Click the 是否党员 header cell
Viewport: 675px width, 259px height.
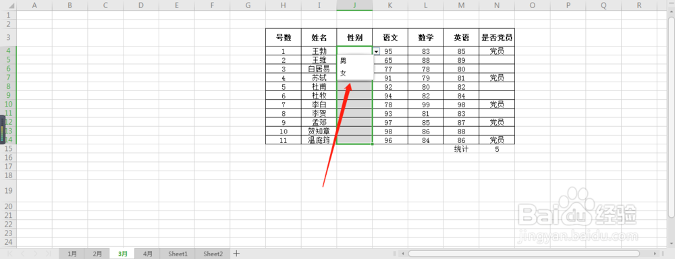(497, 37)
